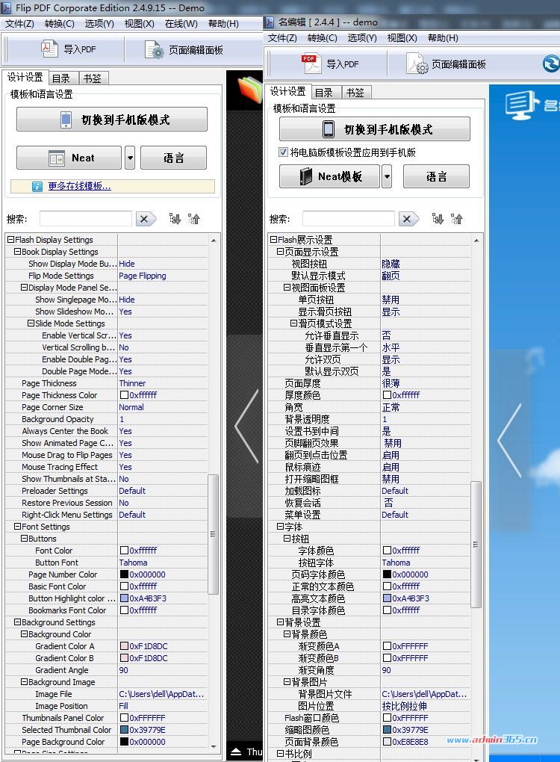Click Selected Thumbnail Color 0x39779E swatch
Screen dimensions: 560x762
[x=124, y=729]
